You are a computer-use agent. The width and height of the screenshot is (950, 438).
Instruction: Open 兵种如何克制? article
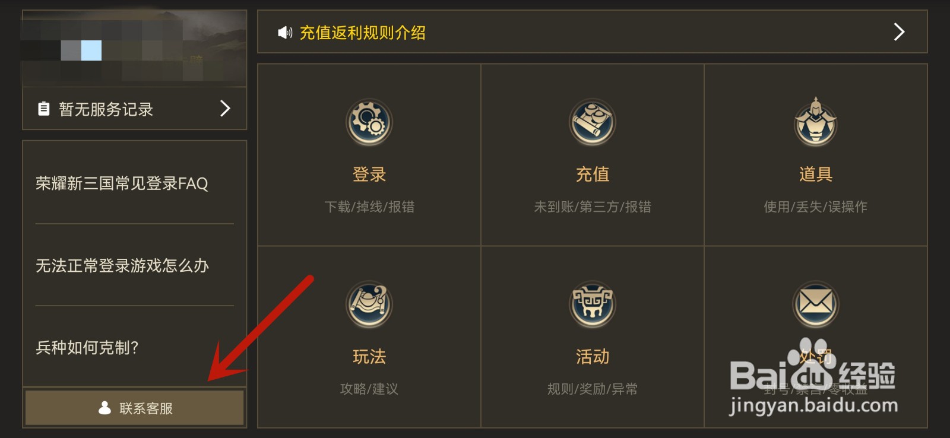(x=87, y=347)
